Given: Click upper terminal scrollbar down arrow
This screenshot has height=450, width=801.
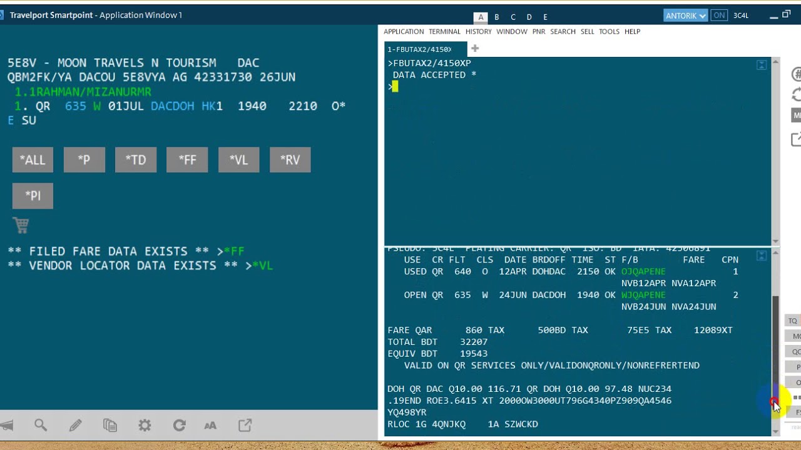Looking at the screenshot, I should [776, 241].
